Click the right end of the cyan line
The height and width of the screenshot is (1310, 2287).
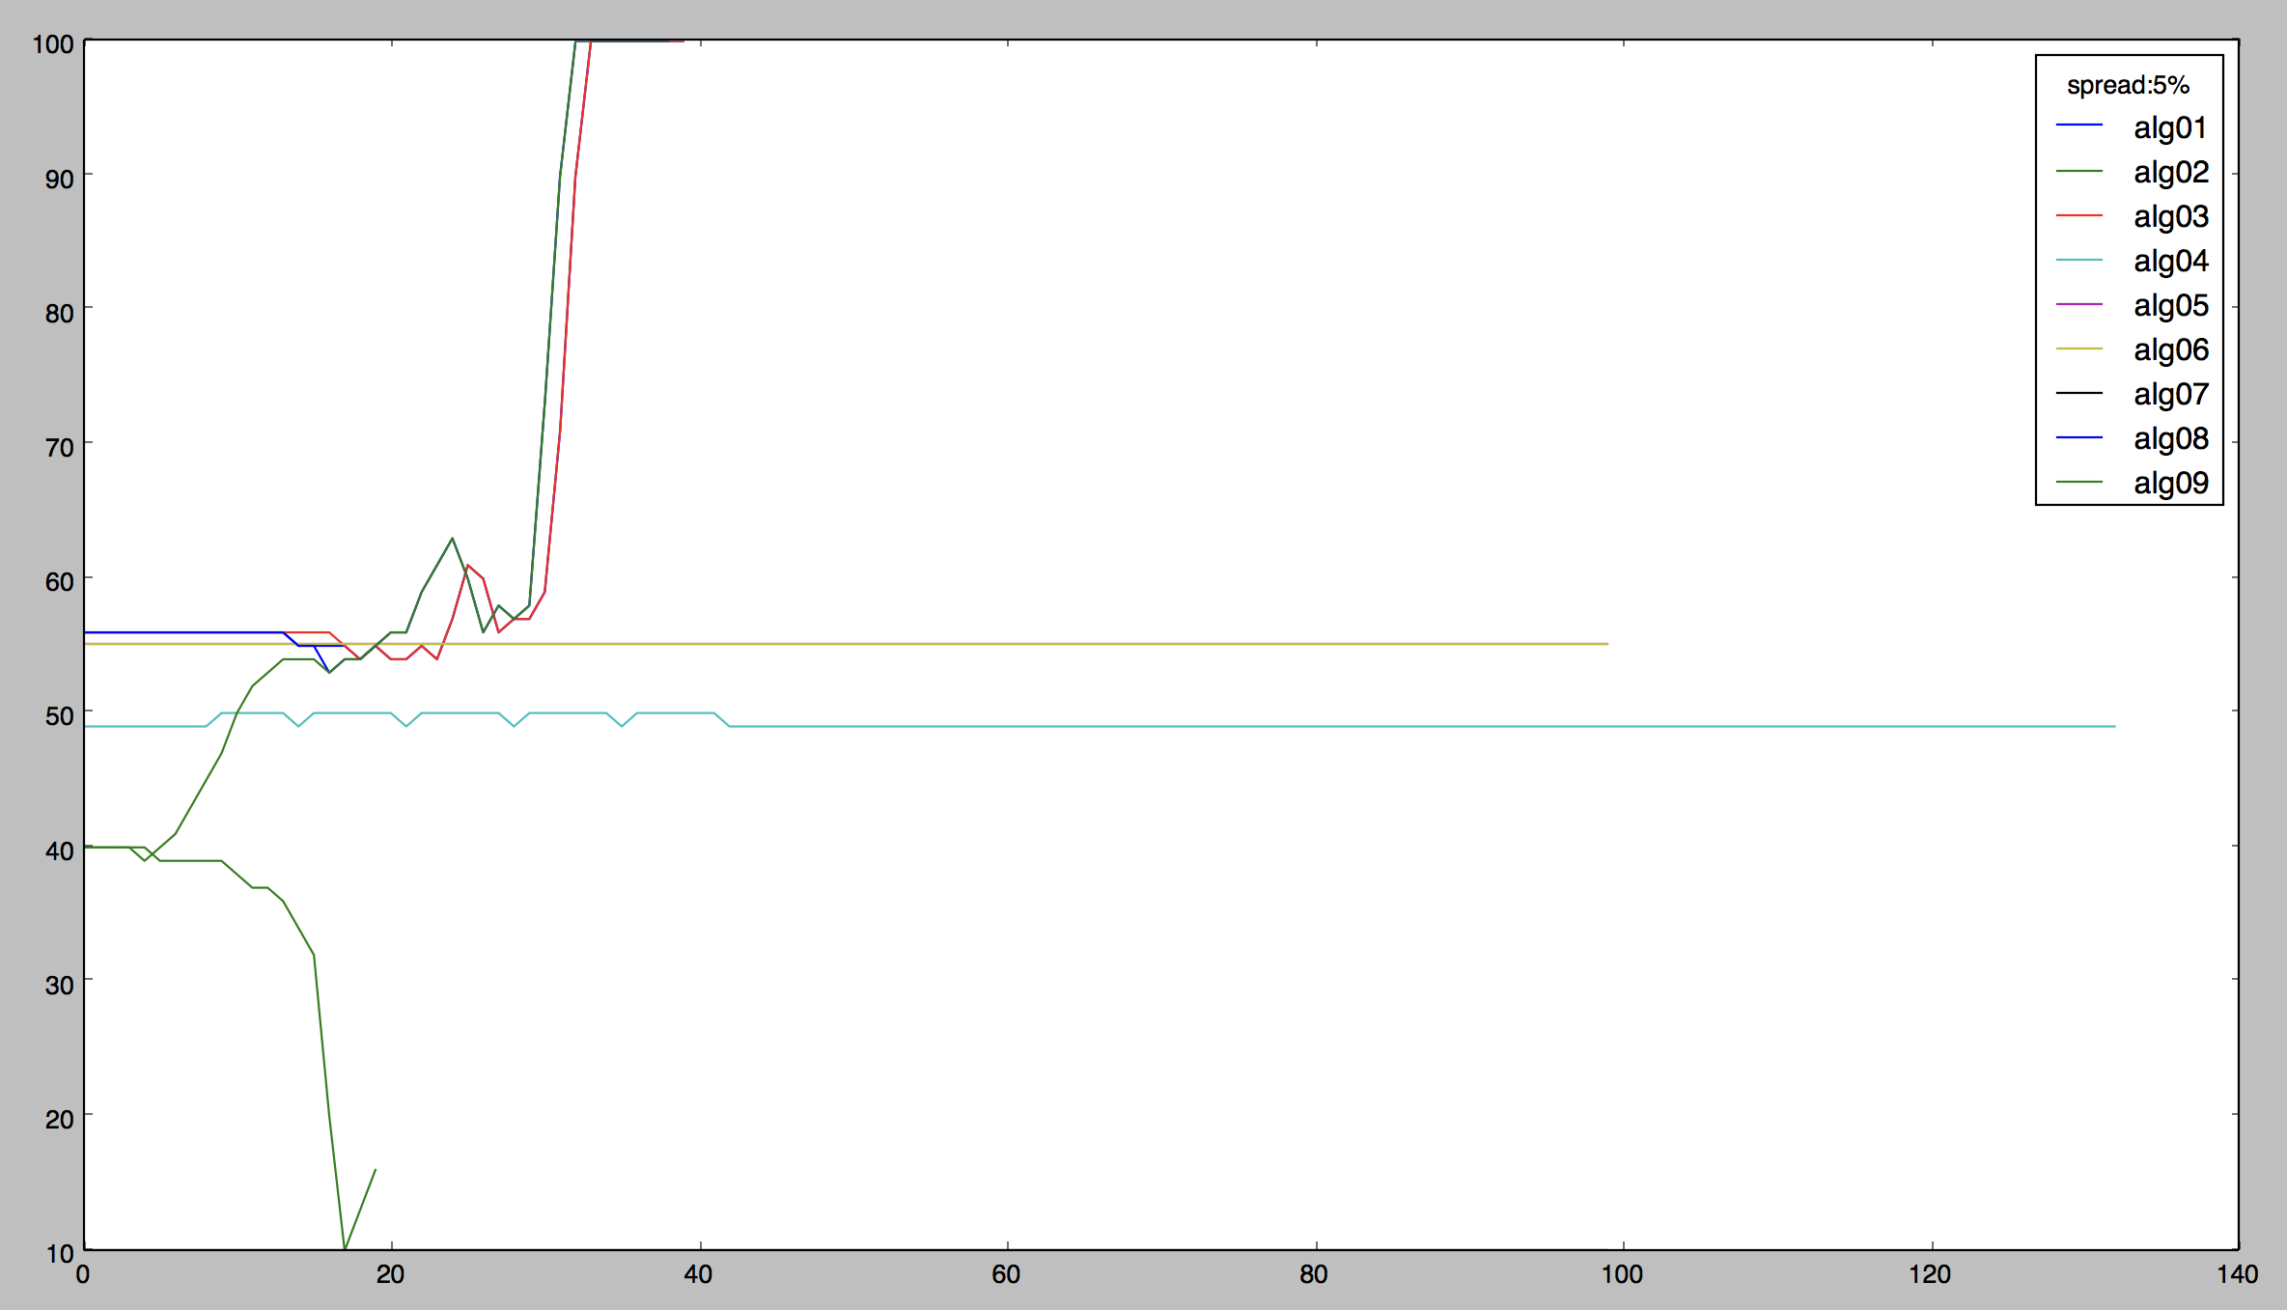click(x=2114, y=726)
